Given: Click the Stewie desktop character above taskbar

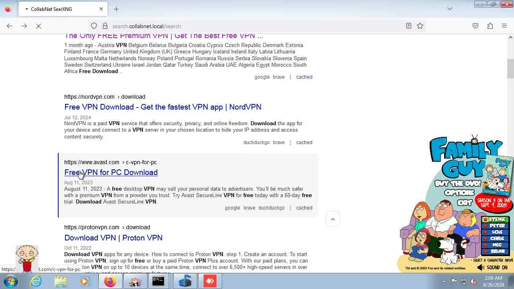Looking at the screenshot, I should 27,258.
